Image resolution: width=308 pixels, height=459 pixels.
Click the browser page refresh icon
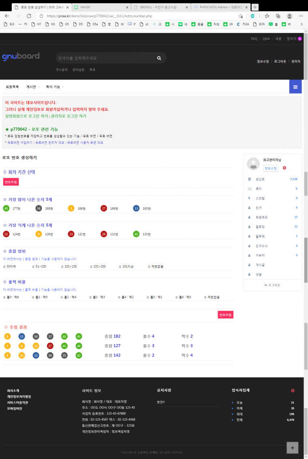tap(29, 16)
